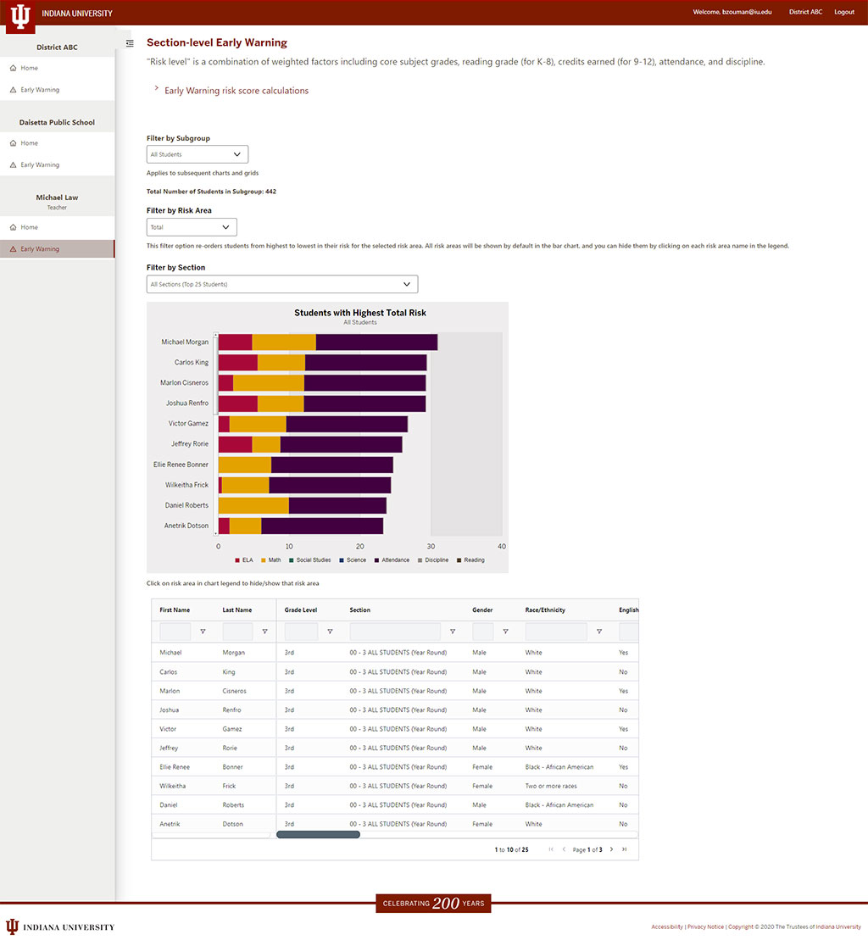This screenshot has height=946, width=868.
Task: Collapse the sidebar with the hamburger icon
Action: click(x=129, y=42)
